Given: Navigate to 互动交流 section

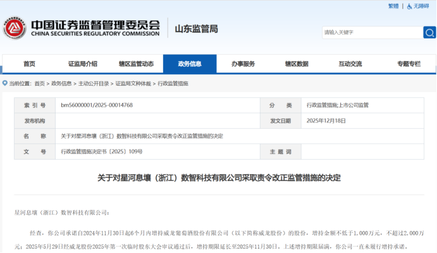Looking at the screenshot, I should coord(350,64).
